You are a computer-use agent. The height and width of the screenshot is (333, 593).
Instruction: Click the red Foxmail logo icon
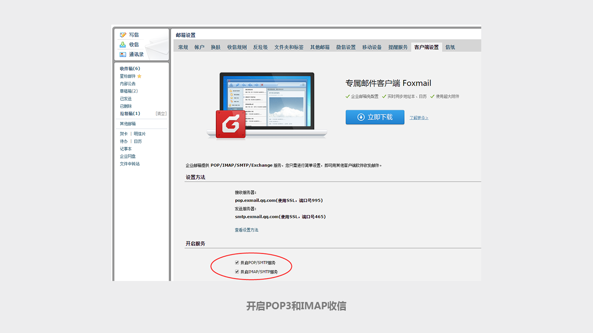[230, 124]
